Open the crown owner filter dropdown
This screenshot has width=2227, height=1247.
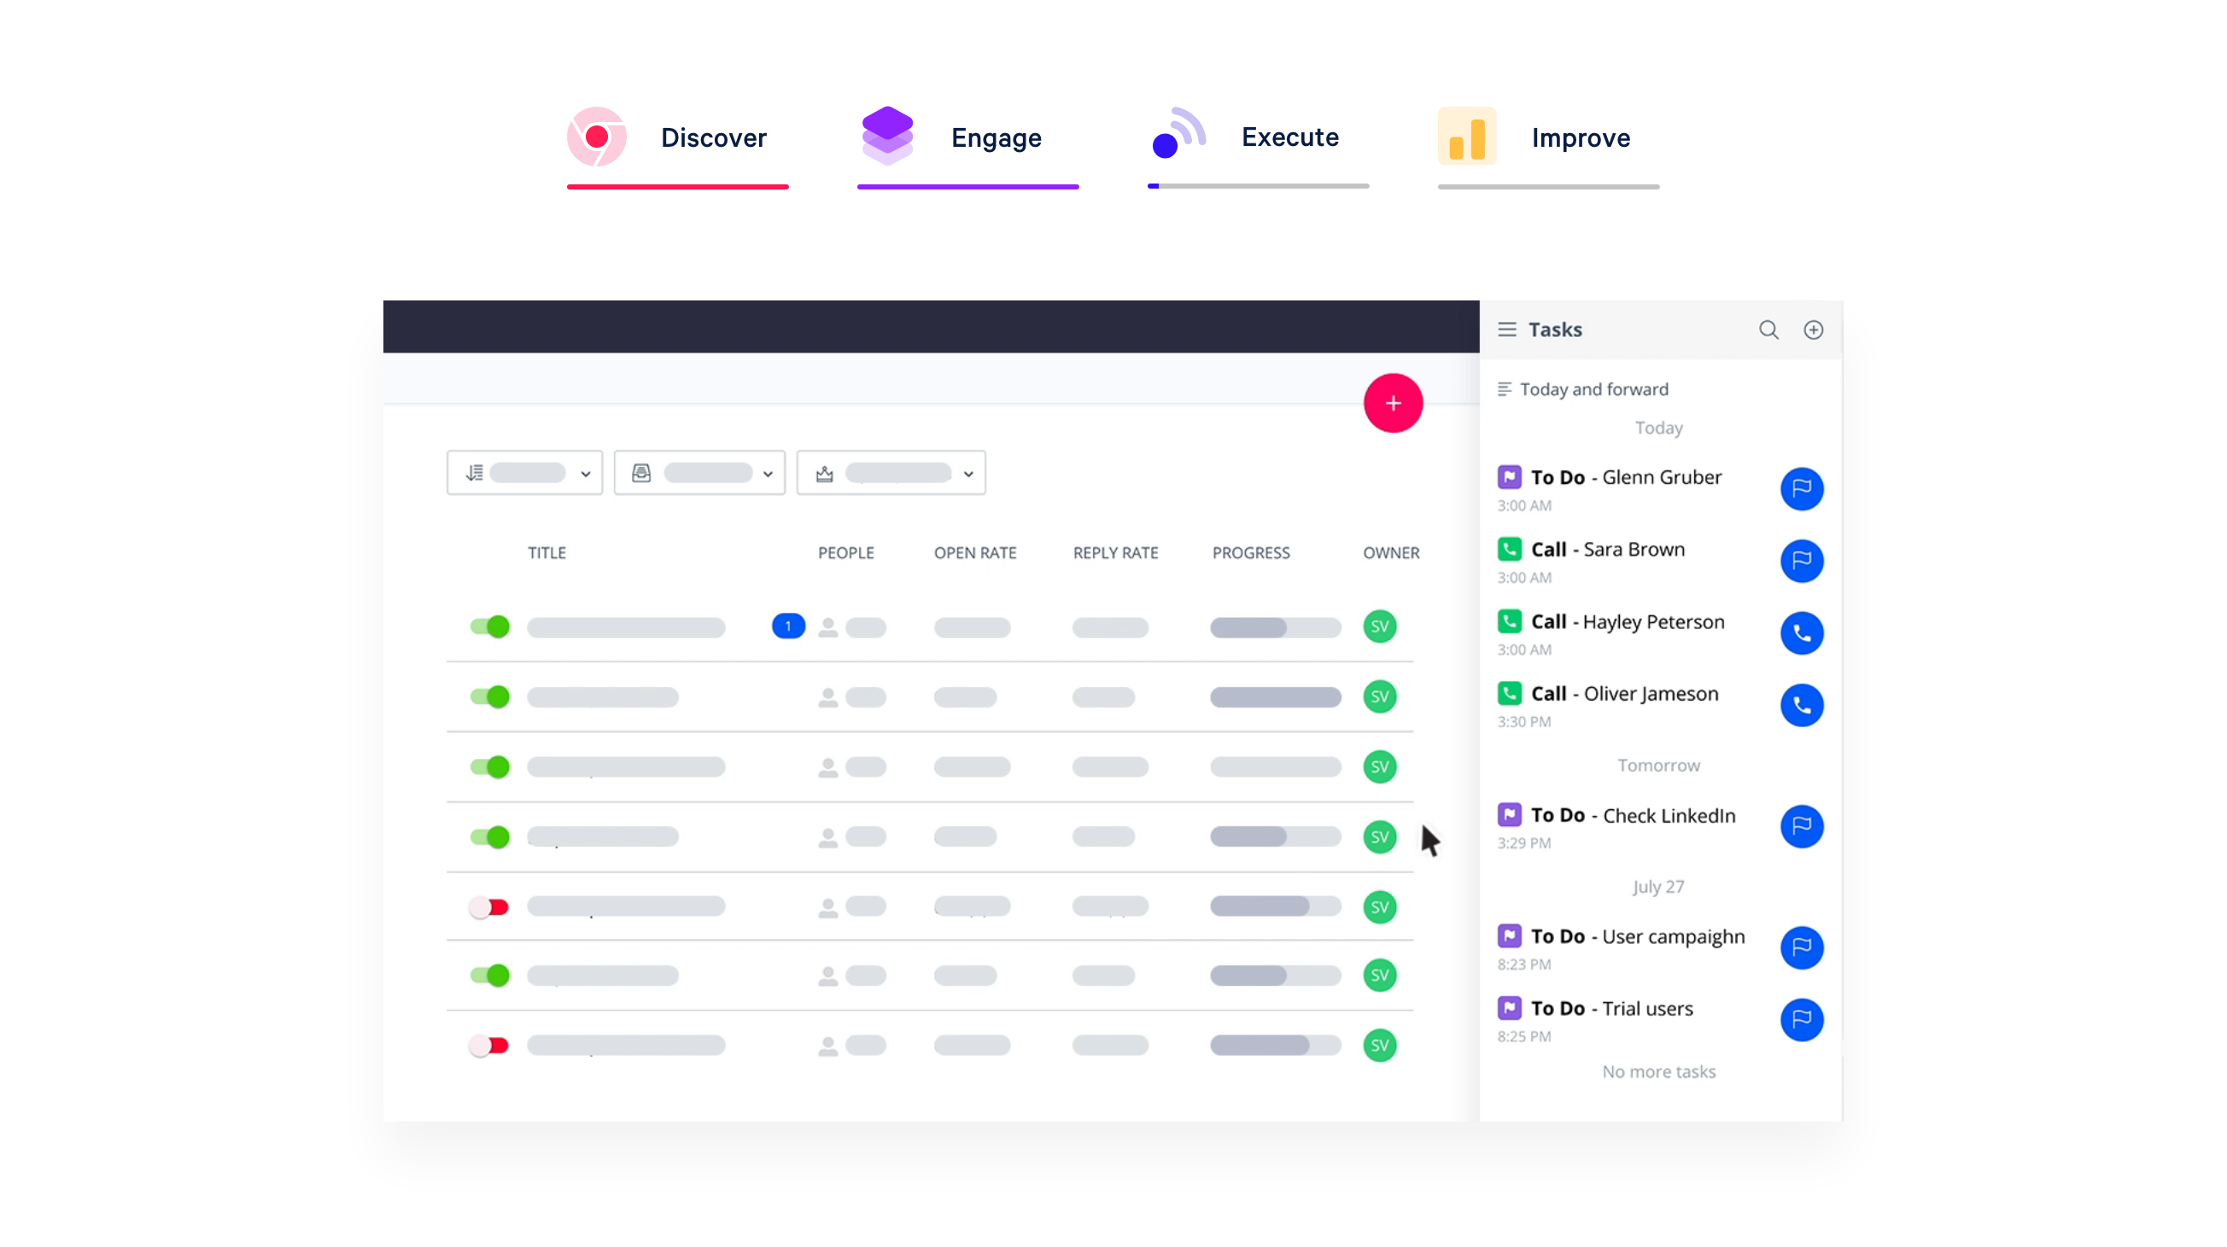click(891, 473)
